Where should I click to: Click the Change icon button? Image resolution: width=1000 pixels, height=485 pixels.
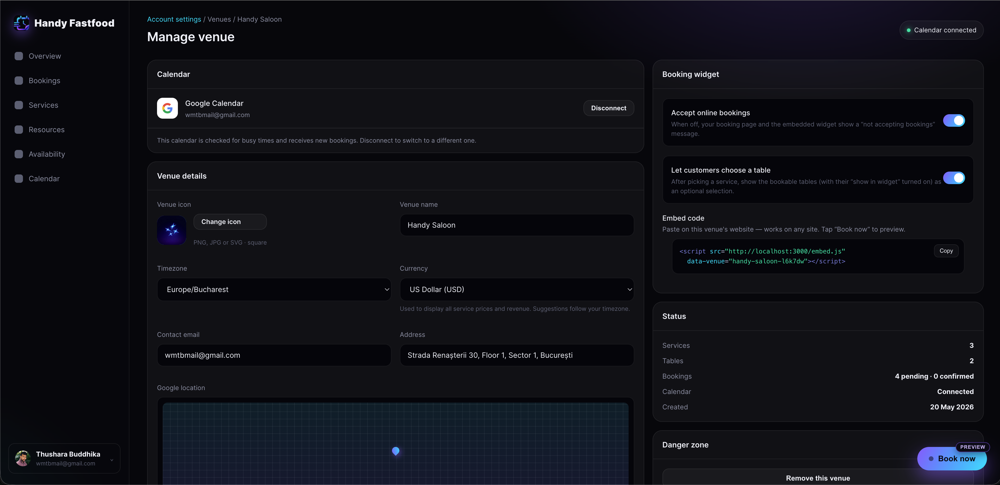point(230,222)
